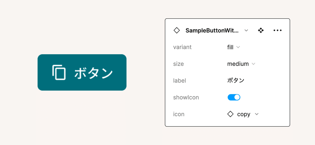Click the component diamond icon beside SampleButtonWit
Screen dimensions: 315x145
click(x=177, y=31)
